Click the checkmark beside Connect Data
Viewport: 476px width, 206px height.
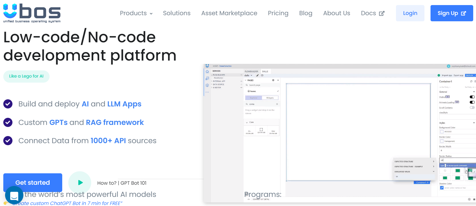[x=8, y=141]
